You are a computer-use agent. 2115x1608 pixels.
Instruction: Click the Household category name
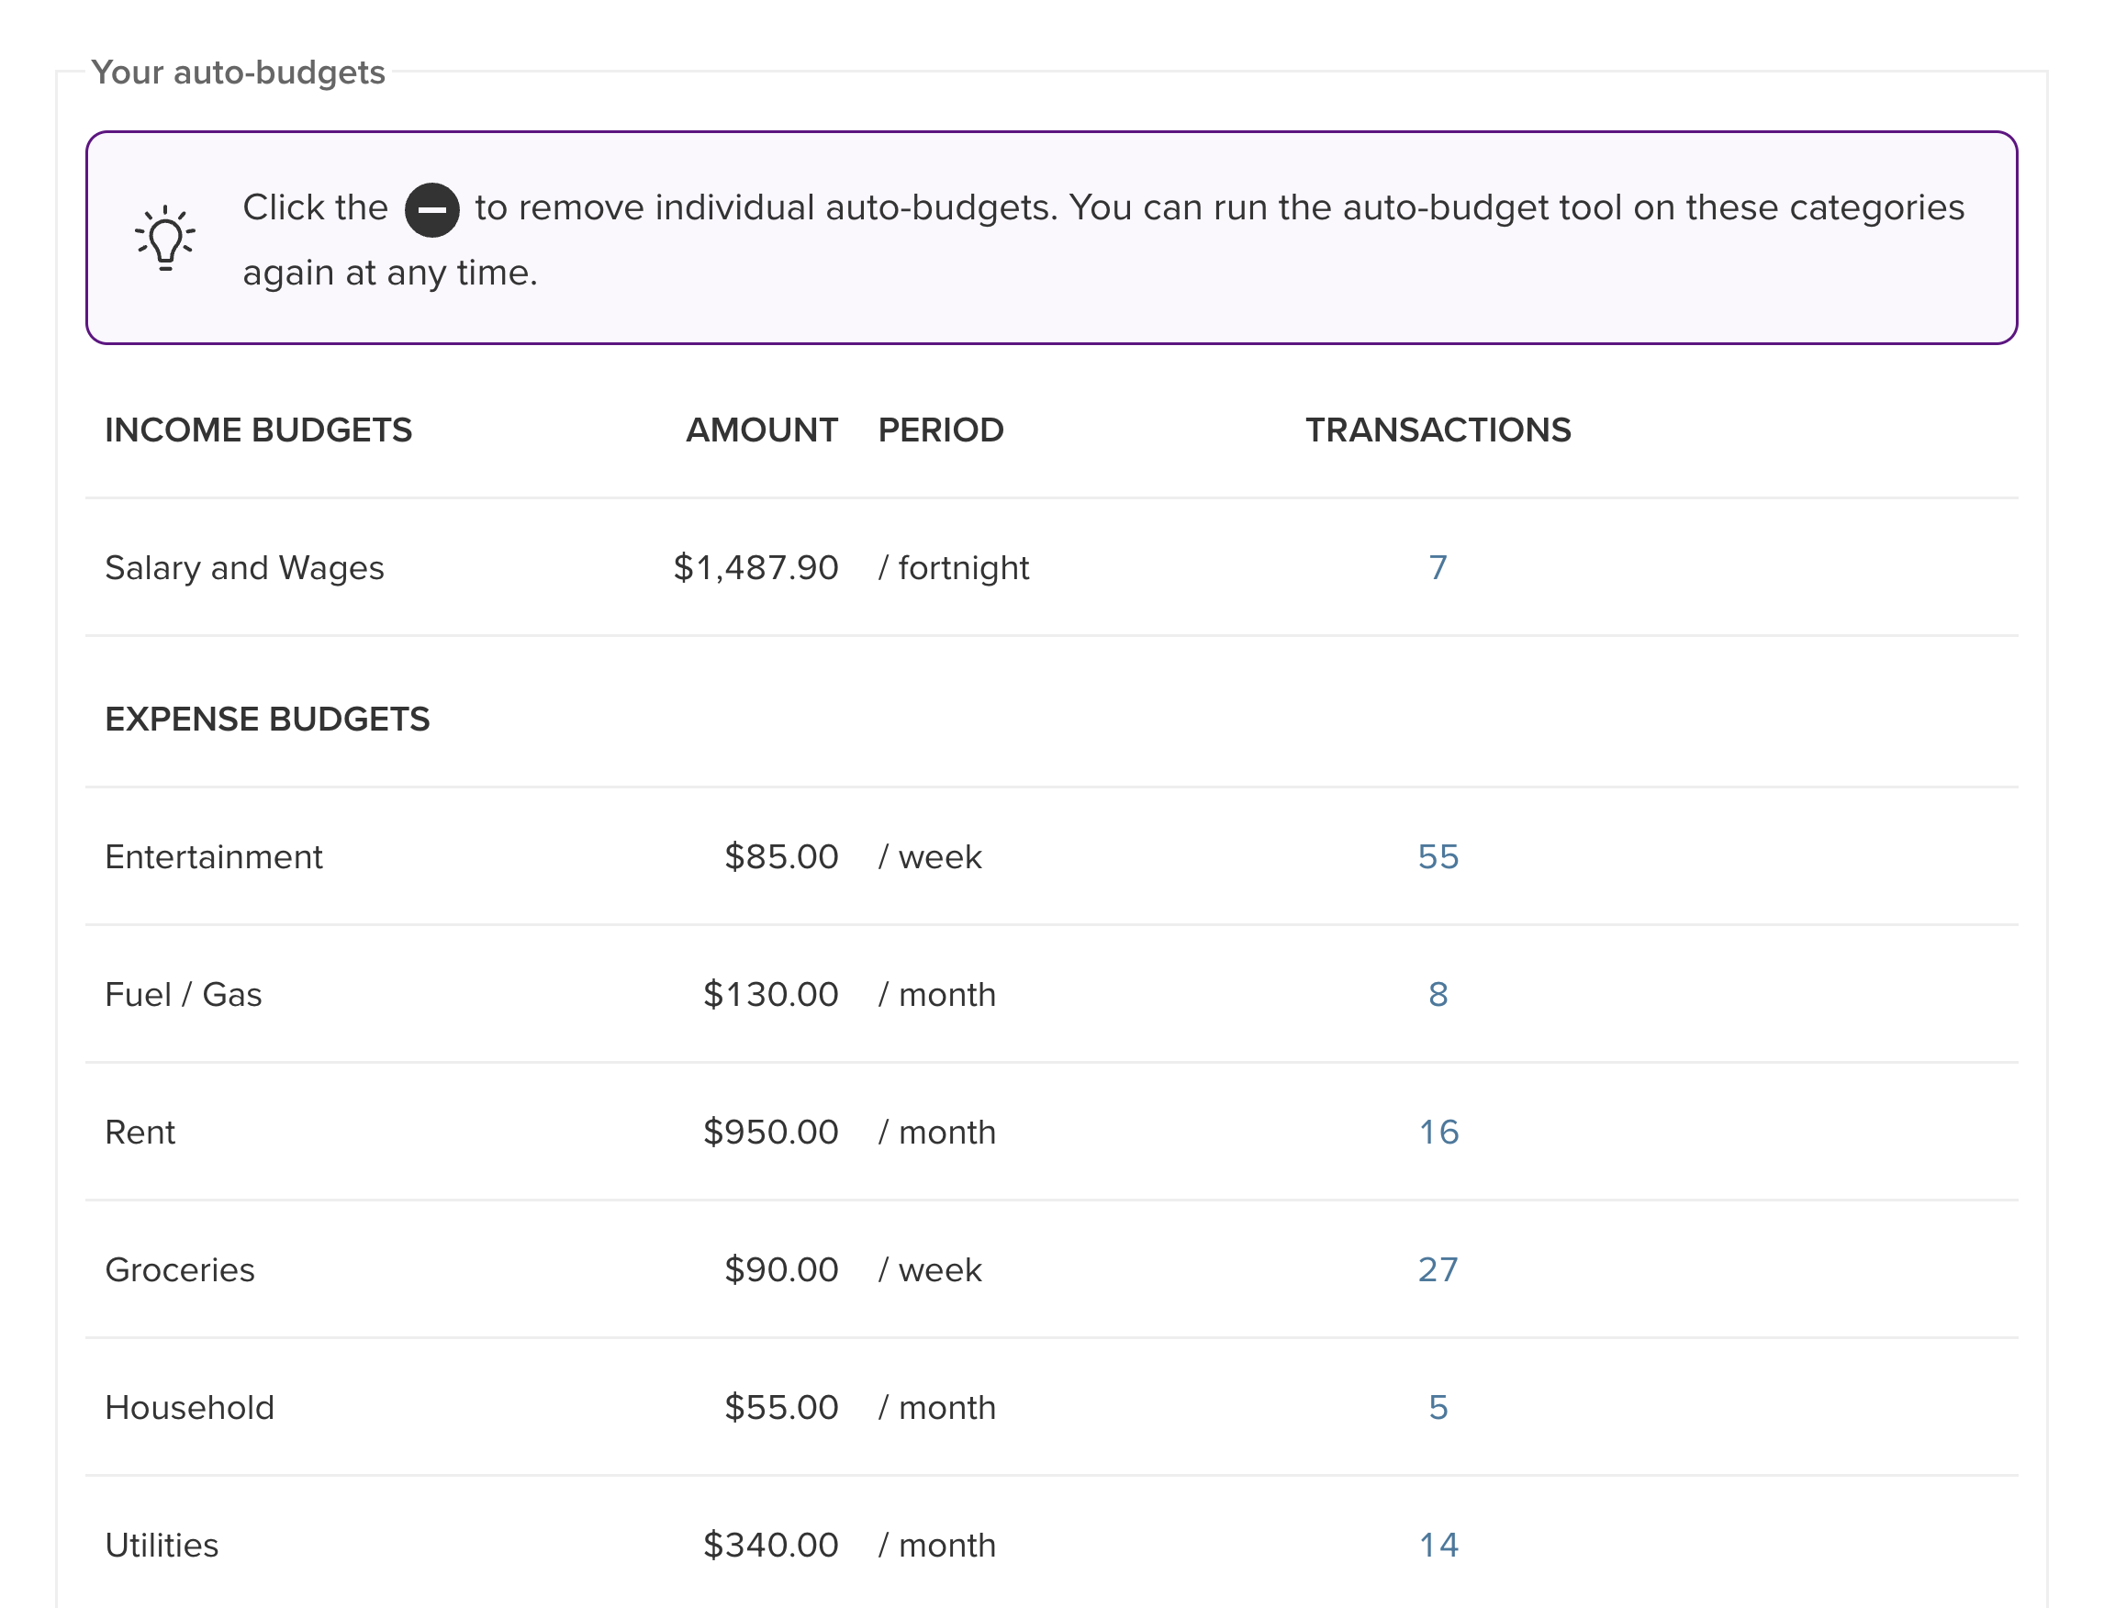[190, 1408]
